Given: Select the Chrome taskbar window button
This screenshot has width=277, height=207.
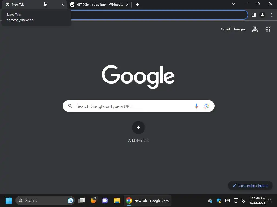Looking at the screenshot, I should pos(147,201).
